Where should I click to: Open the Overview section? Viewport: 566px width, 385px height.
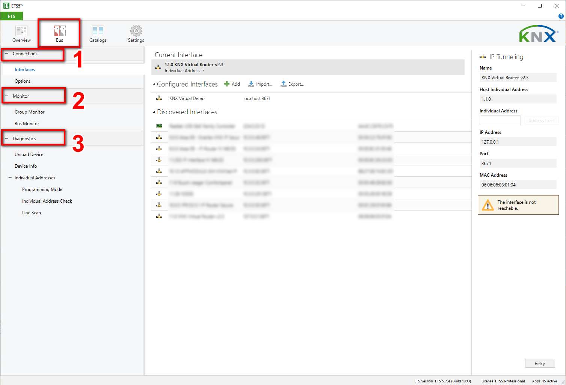(21, 33)
